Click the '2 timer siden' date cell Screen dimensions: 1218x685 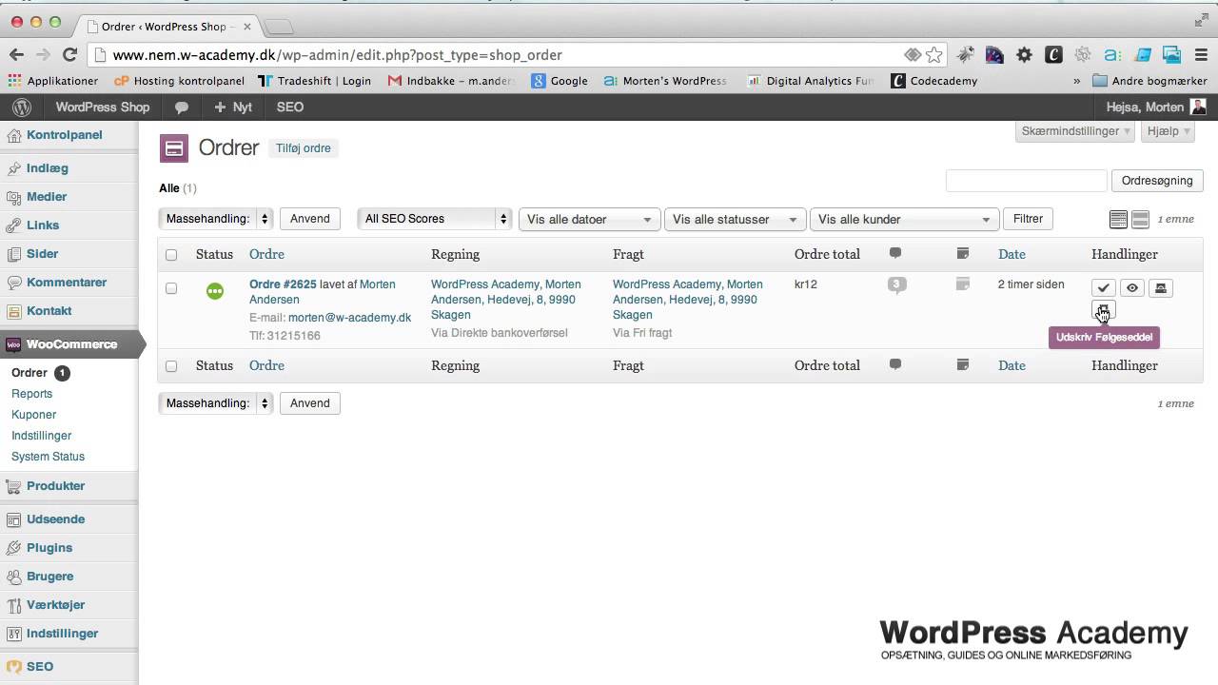[x=1031, y=284]
